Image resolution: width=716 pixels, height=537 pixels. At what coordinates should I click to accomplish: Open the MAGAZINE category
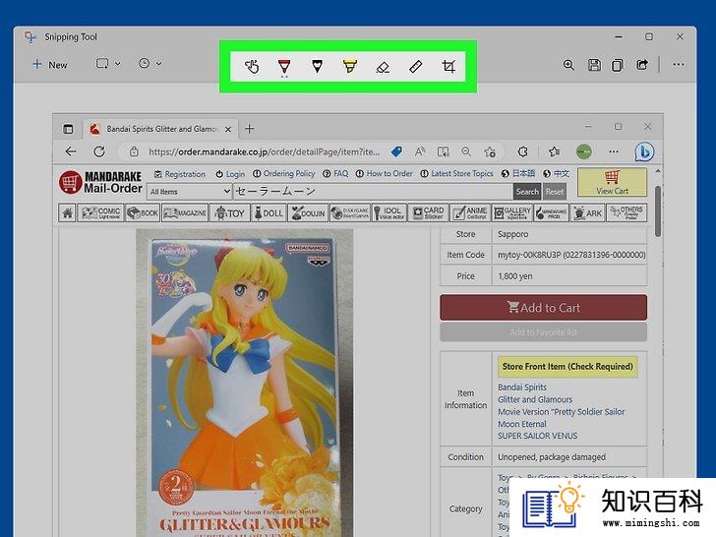point(185,212)
